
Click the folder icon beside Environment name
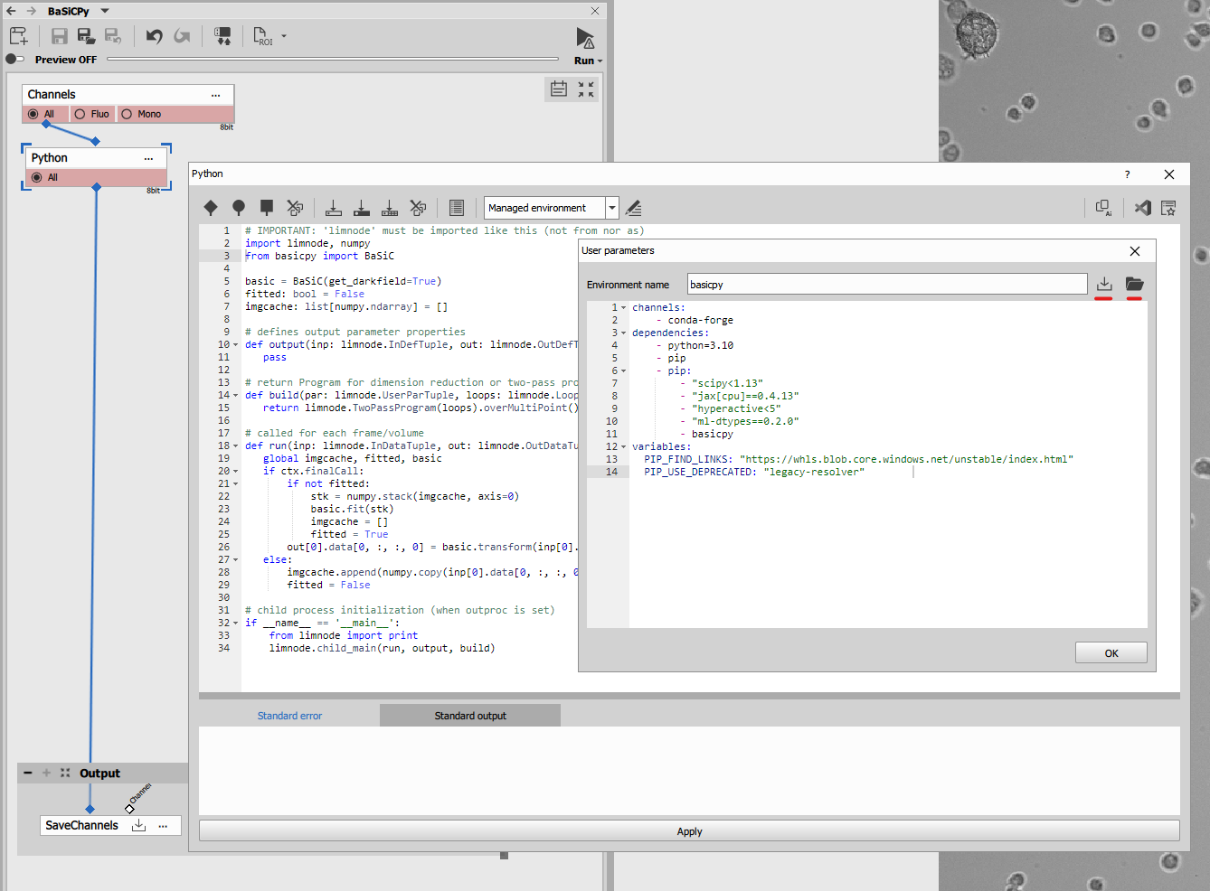point(1134,284)
